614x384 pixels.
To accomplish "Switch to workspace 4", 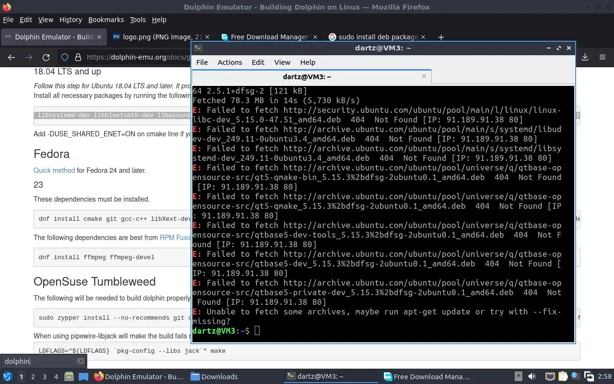I will tap(56, 377).
